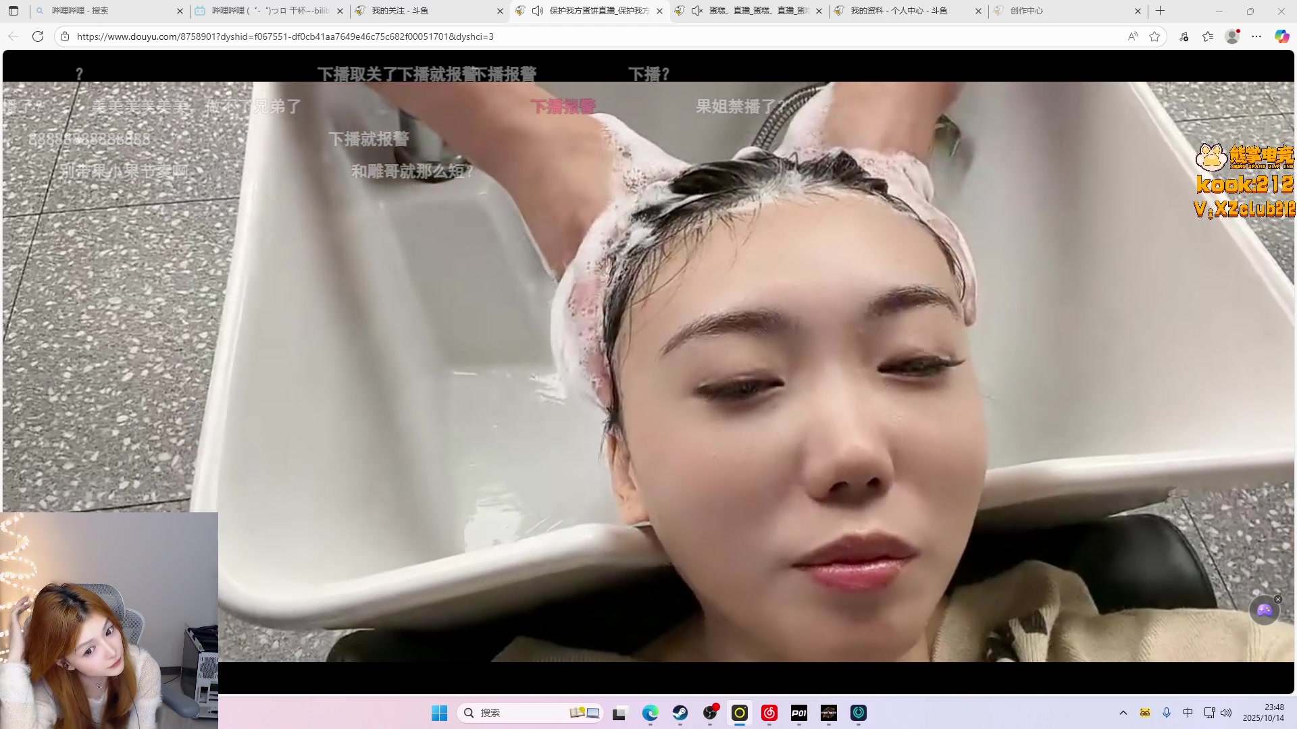The width and height of the screenshot is (1297, 729).
Task: Open browser extensions menu icon
Action: [x=1184, y=36]
